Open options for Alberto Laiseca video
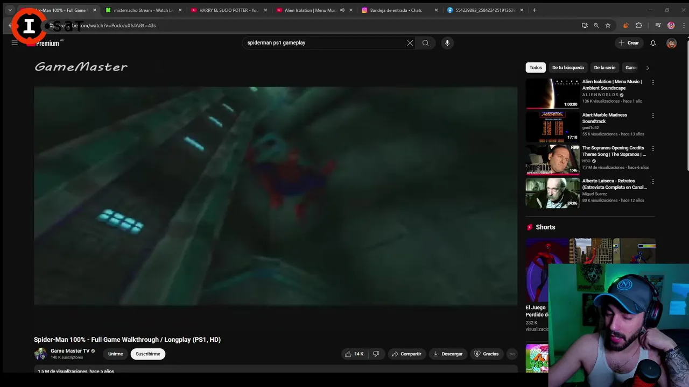This screenshot has height=387, width=689. click(653, 182)
